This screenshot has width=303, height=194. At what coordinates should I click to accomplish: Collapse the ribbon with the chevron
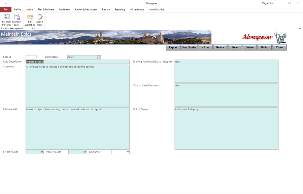(300, 28)
